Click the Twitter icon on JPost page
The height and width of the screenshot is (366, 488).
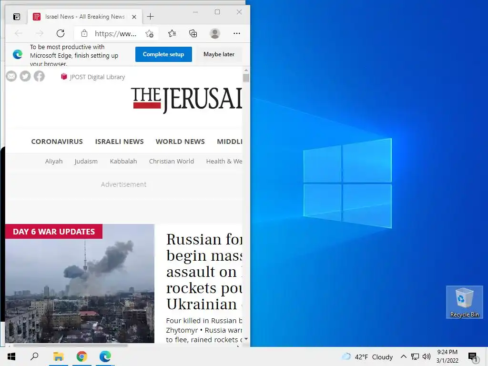click(x=25, y=76)
